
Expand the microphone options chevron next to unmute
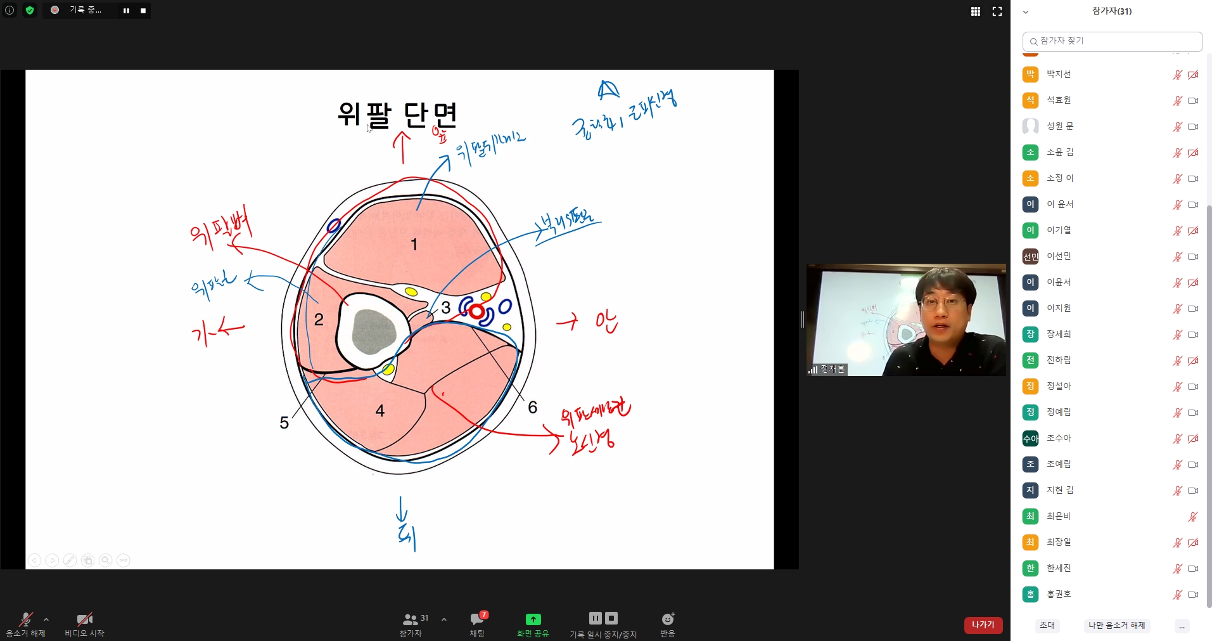point(46,621)
